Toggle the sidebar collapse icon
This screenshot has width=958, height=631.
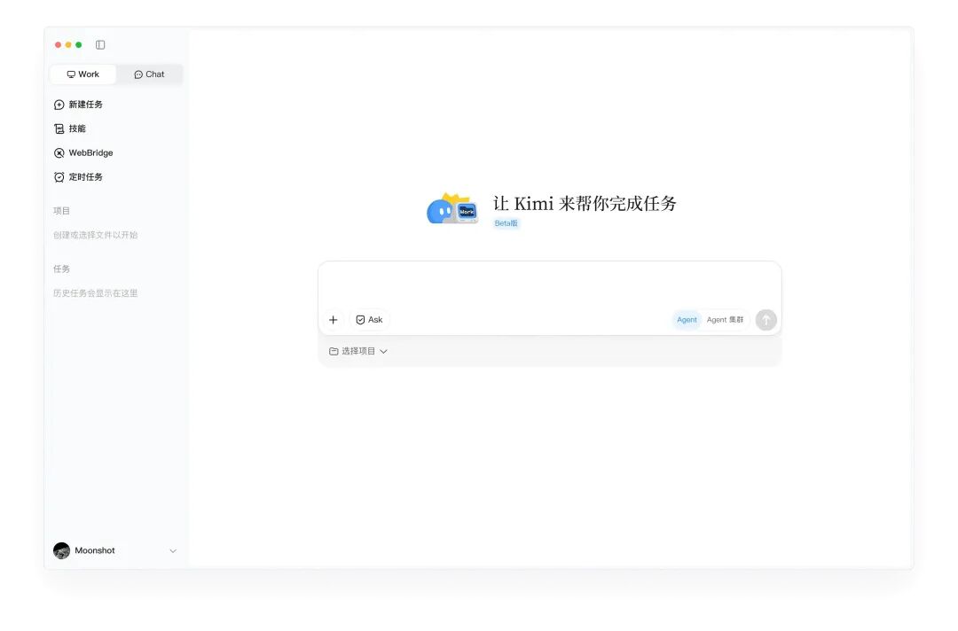point(100,44)
